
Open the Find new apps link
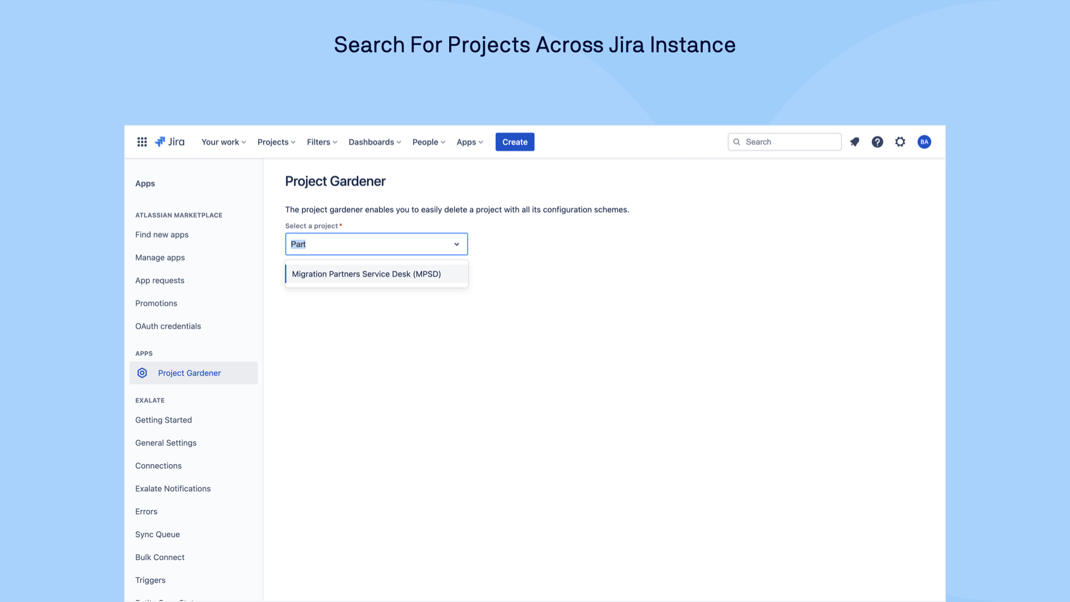[x=162, y=235]
